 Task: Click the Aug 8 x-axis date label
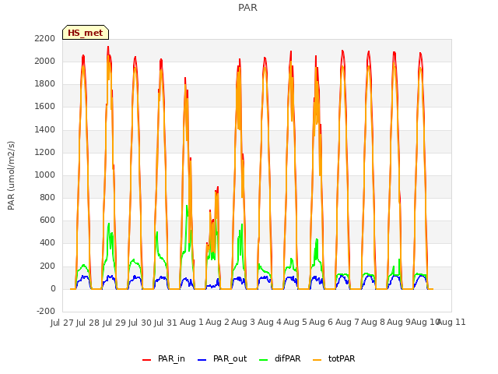click(373, 323)
